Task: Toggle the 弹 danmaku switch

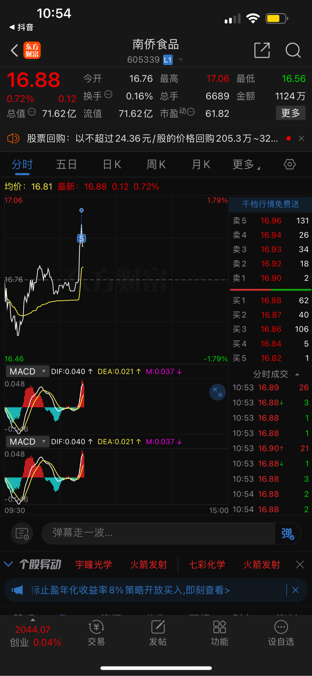Action: 288,533
